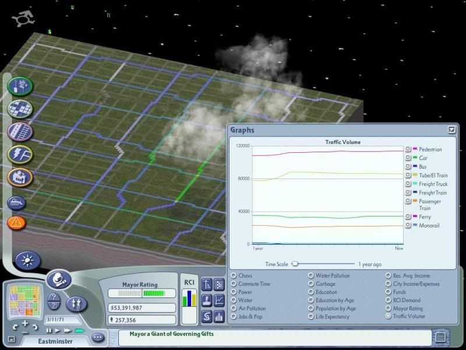Select the Traffic Volume graph

click(388, 316)
